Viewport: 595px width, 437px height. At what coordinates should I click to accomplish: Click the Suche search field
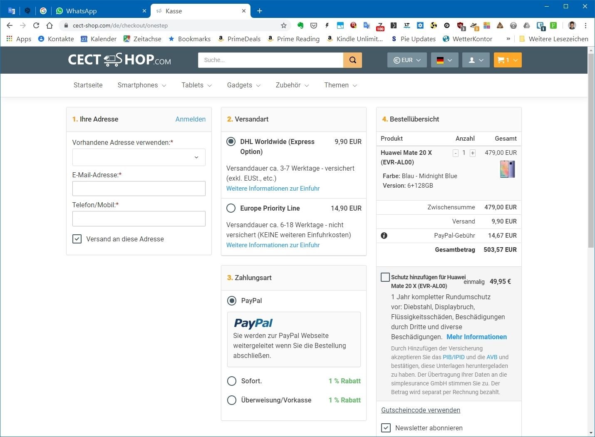pos(271,60)
